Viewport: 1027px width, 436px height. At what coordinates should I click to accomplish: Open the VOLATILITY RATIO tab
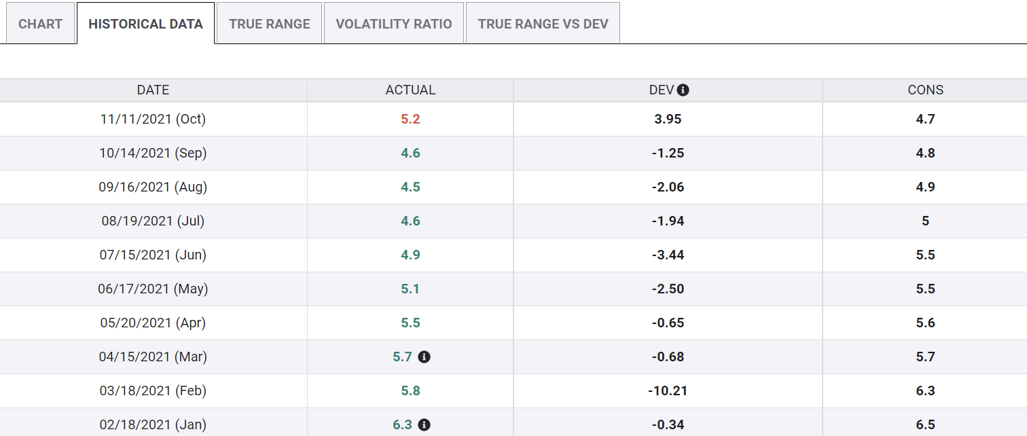(x=393, y=24)
